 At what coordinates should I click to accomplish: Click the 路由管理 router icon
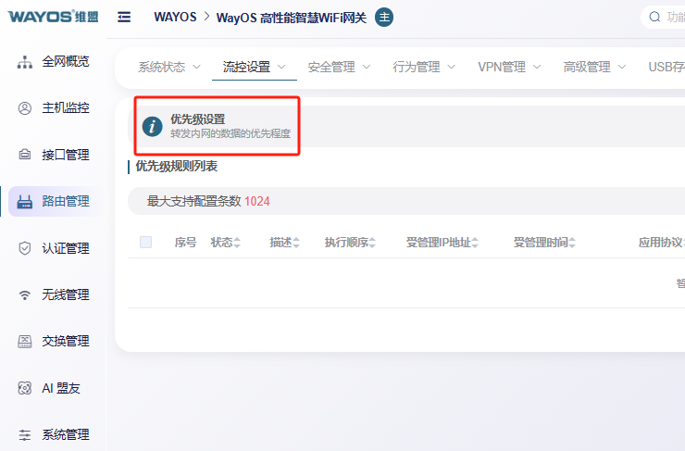(x=24, y=202)
